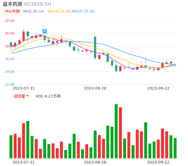The width and height of the screenshot is (188, 166).
Task: Click the tallest green volume bar
Action: (x=116, y=131)
